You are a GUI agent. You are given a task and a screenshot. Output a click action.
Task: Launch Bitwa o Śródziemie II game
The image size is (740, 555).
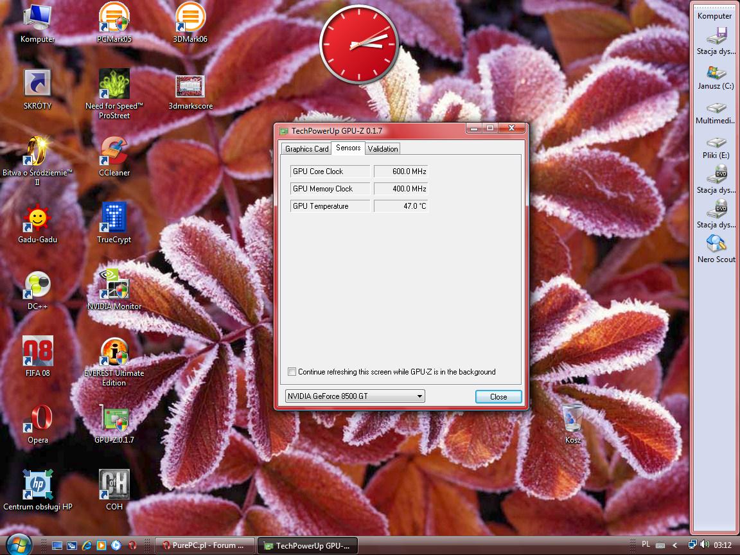37,161
